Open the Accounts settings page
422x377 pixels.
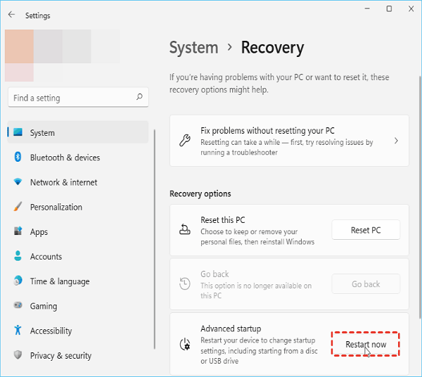(46, 257)
